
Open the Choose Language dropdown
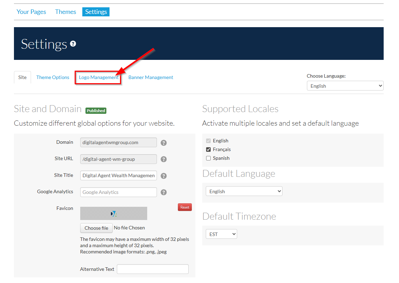coord(345,86)
